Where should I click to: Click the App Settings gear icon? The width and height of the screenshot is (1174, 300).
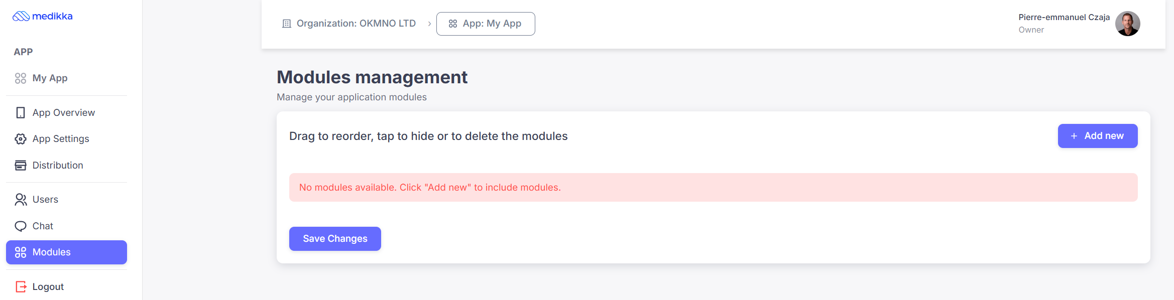21,139
